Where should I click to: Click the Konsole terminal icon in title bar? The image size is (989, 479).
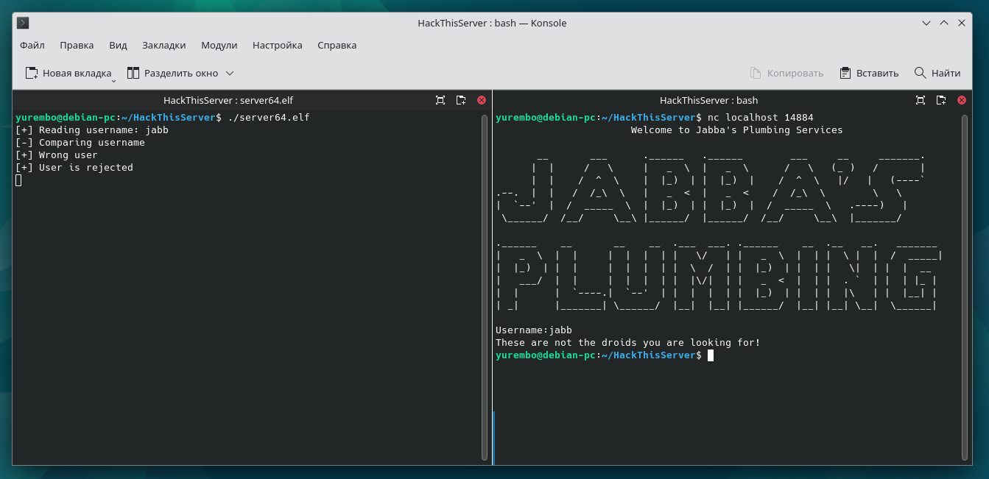(23, 23)
